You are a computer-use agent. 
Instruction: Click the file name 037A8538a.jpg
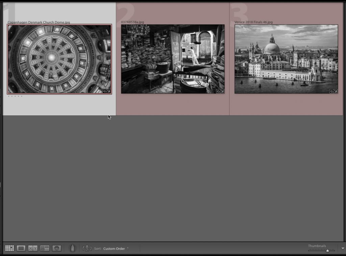click(132, 22)
